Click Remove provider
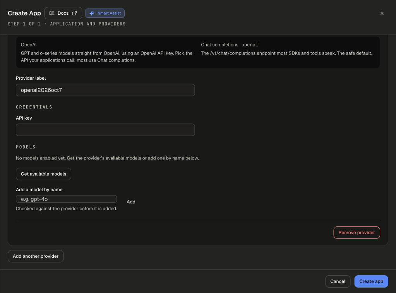Screen dimensions: 396x293 (x=357, y=233)
